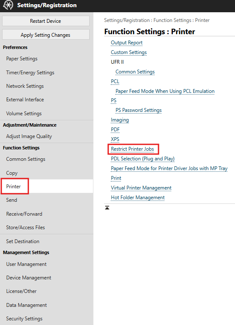Click the return-to-top arrow icon
235x325 pixels.
click(107, 208)
